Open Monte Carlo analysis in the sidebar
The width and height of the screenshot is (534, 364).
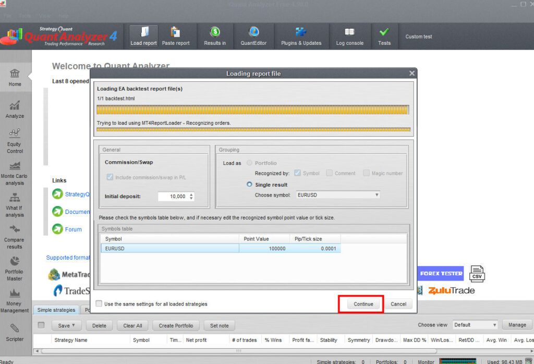point(14,173)
